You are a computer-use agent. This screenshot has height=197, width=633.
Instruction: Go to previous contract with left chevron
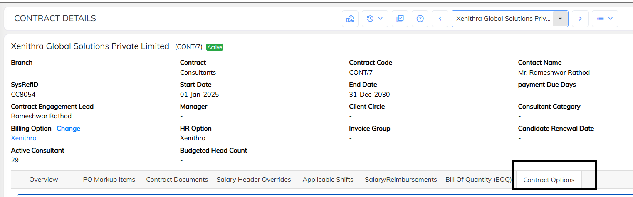[x=440, y=19]
